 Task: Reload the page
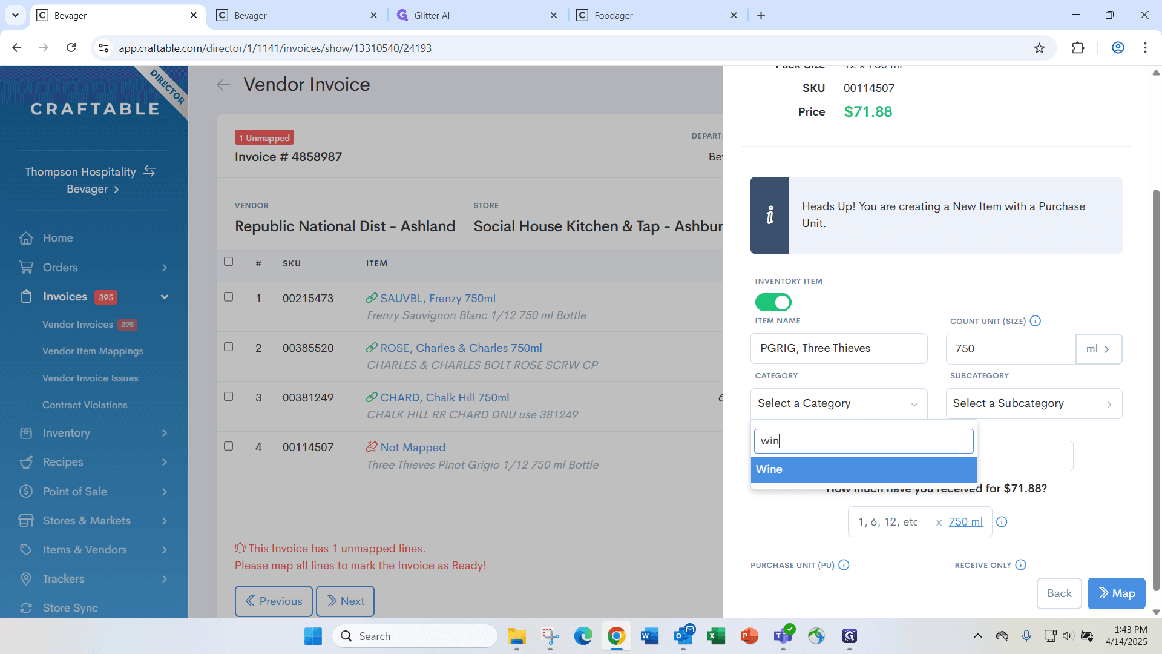[x=71, y=48]
